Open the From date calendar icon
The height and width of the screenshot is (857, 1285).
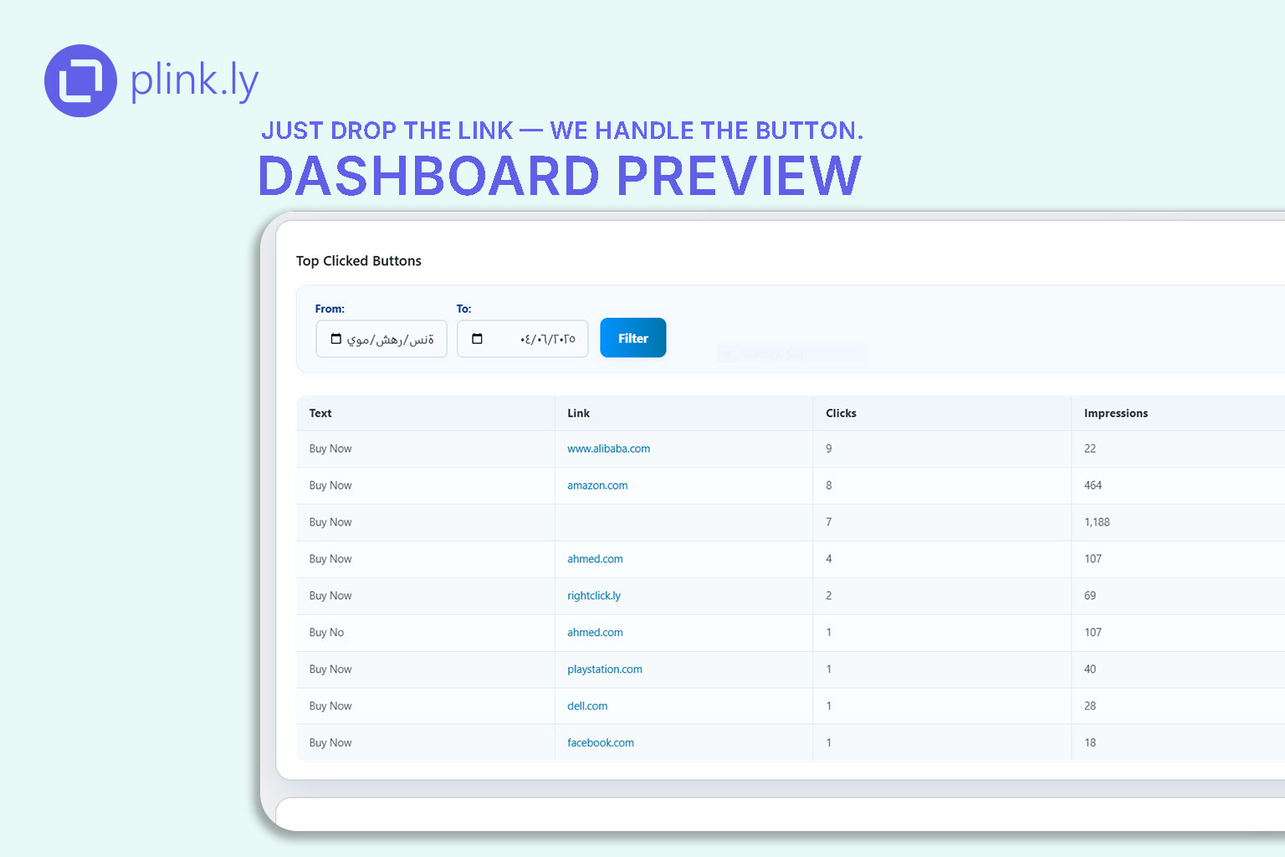point(336,339)
